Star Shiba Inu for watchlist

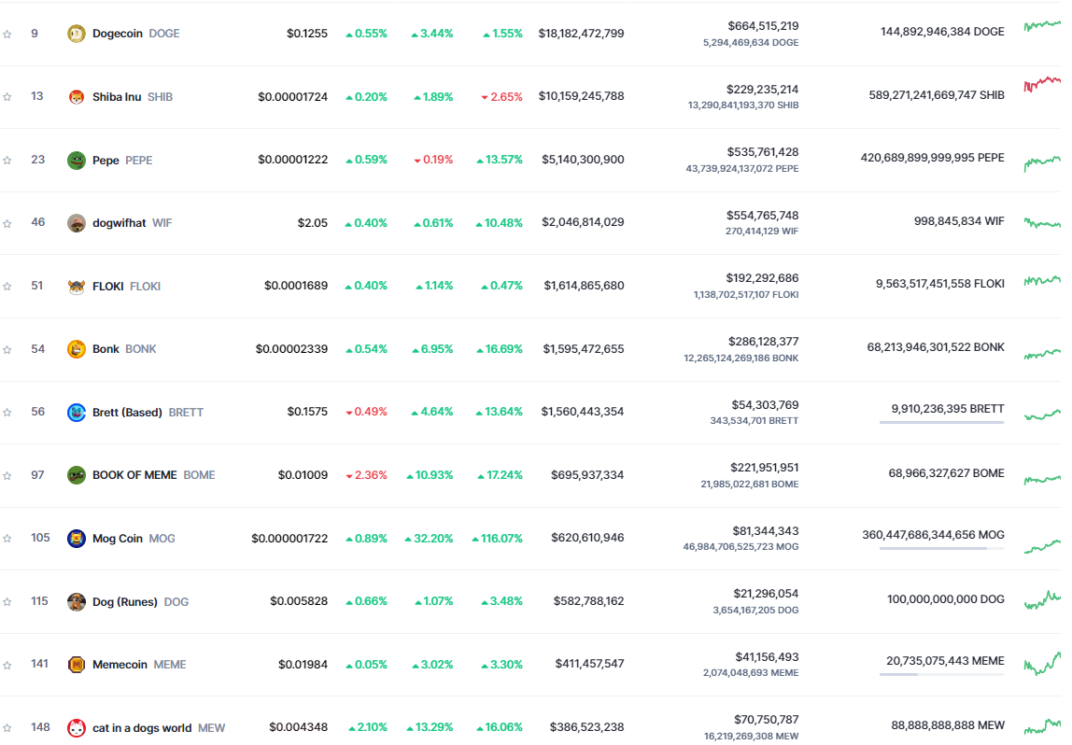(x=7, y=97)
